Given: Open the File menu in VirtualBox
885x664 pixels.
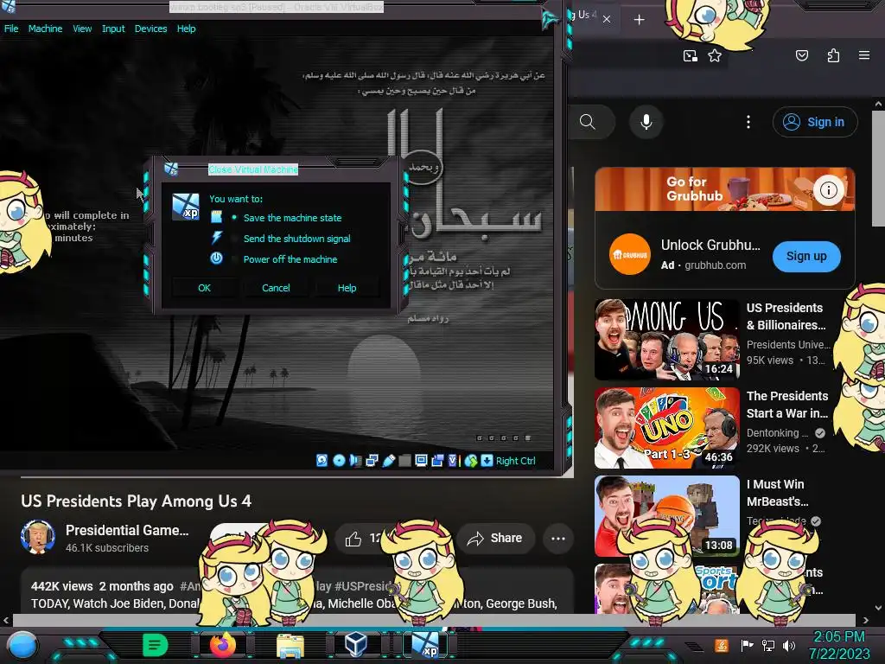Looking at the screenshot, I should pos(11,29).
